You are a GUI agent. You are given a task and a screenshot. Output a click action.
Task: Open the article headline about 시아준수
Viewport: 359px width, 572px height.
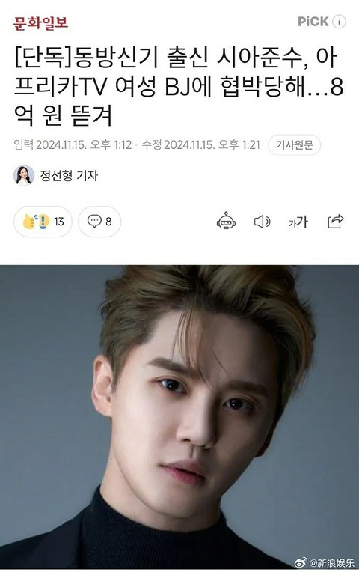179,87
